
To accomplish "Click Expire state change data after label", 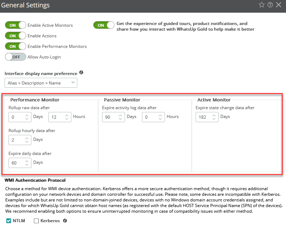I will coord(225,108).
